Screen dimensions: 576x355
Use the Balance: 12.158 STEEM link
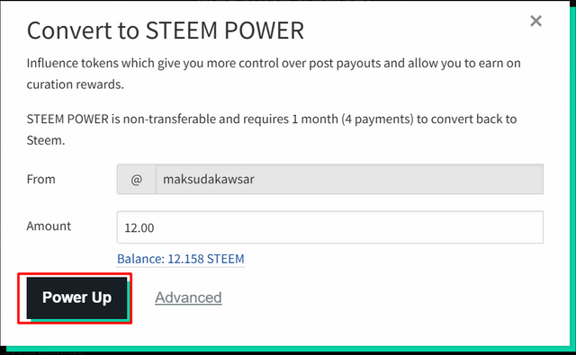[180, 259]
